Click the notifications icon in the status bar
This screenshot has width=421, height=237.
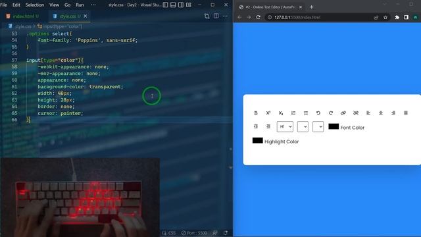tap(226, 233)
